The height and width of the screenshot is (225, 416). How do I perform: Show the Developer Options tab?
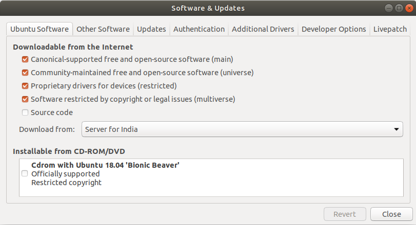[334, 29]
